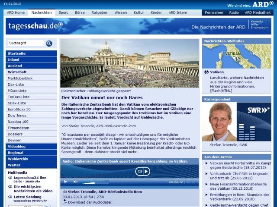Open the SDax-Liste sidebar entry
This screenshot has width=277, height=207.
pos(31,103)
